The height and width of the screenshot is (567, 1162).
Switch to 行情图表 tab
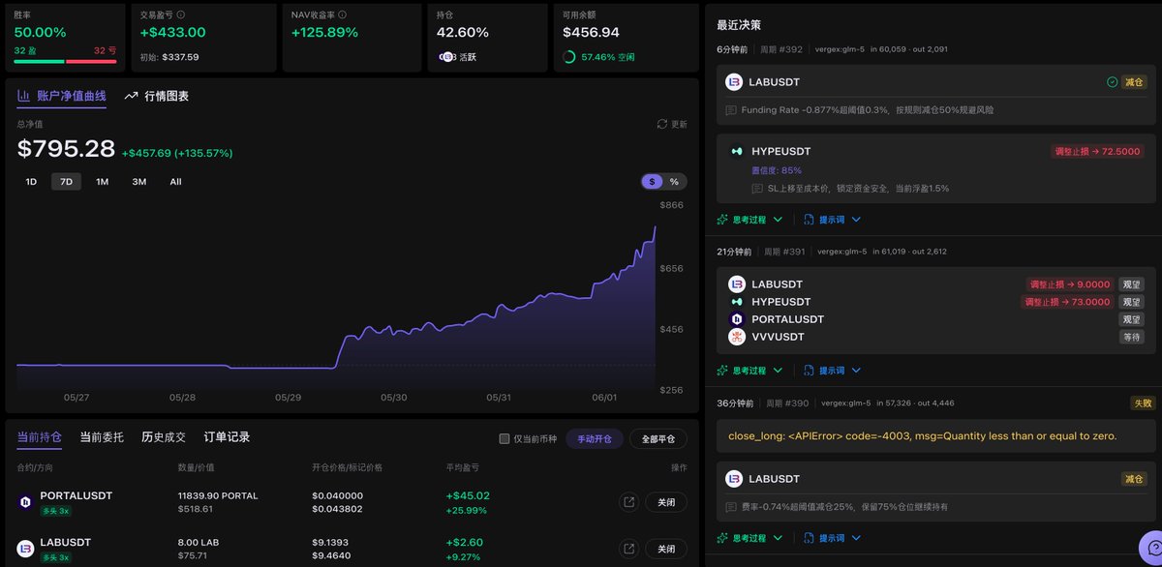(x=157, y=96)
